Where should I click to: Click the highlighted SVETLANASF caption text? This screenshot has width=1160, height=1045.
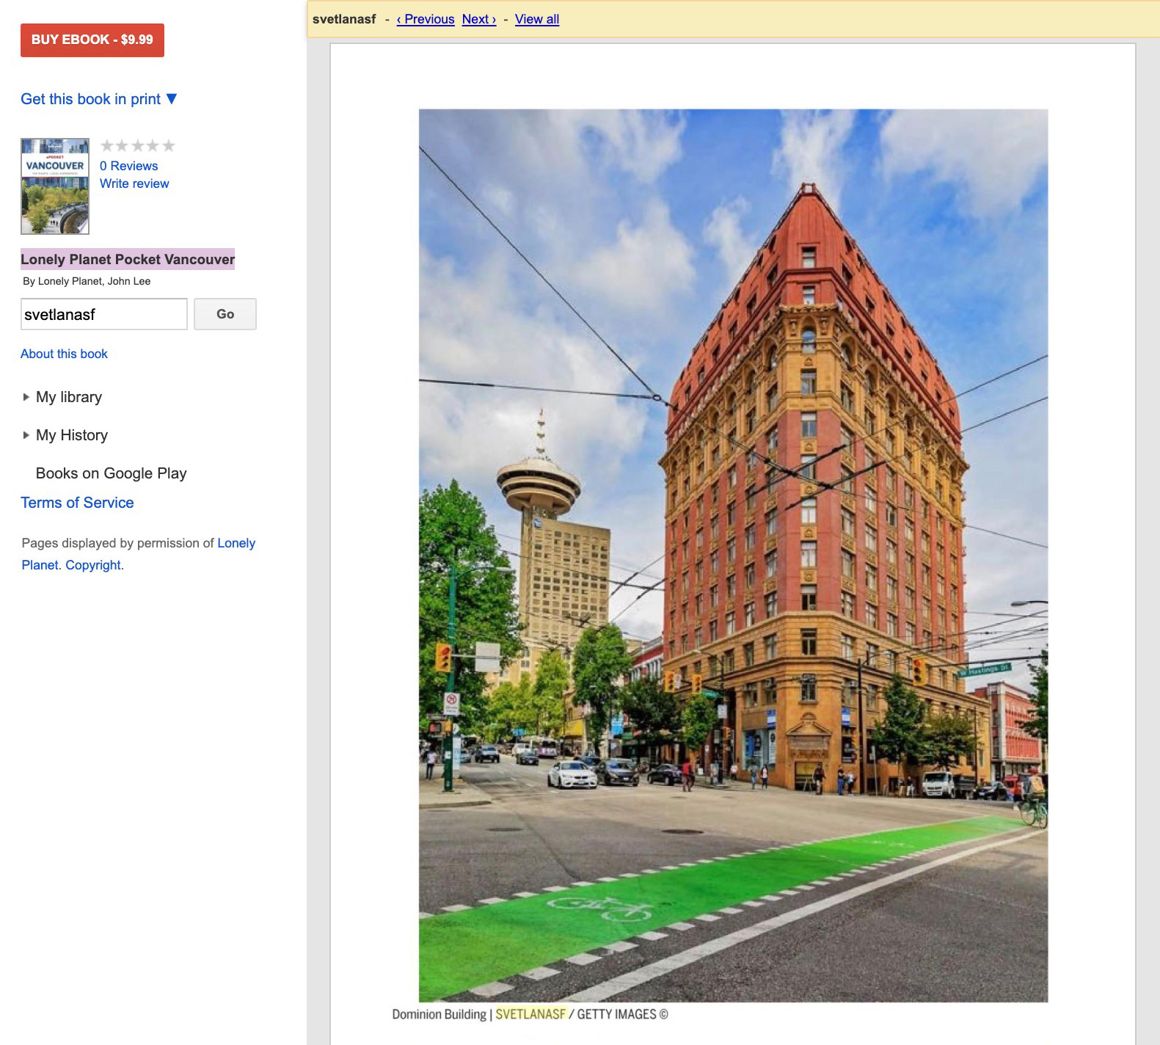[530, 1014]
